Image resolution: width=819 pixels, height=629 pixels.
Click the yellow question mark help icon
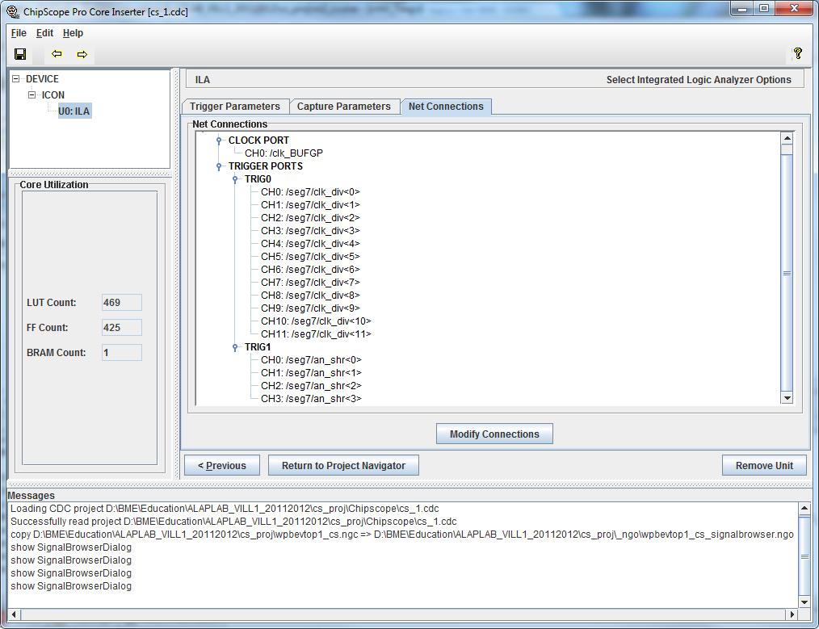pyautogui.click(x=797, y=52)
